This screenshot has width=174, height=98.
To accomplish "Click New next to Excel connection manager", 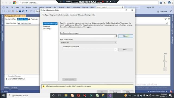I will 126,36.
